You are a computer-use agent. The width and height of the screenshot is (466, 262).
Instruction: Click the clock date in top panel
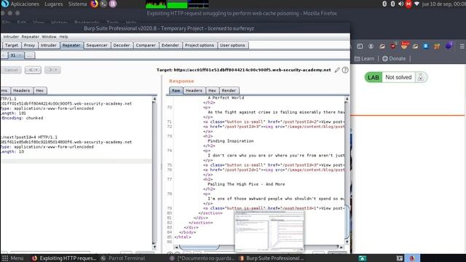443,4
